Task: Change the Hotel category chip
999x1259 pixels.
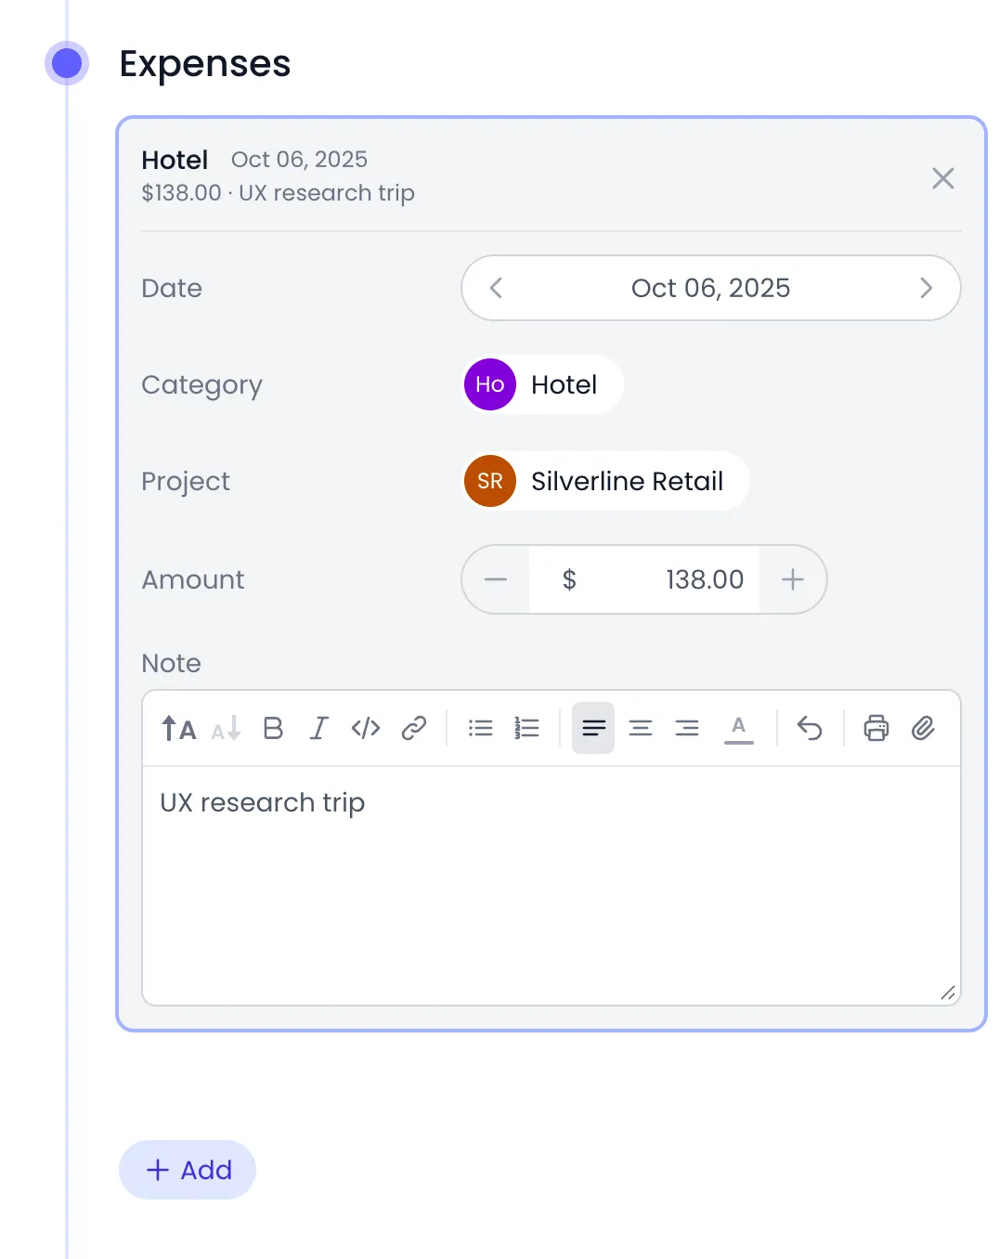Action: (x=542, y=384)
